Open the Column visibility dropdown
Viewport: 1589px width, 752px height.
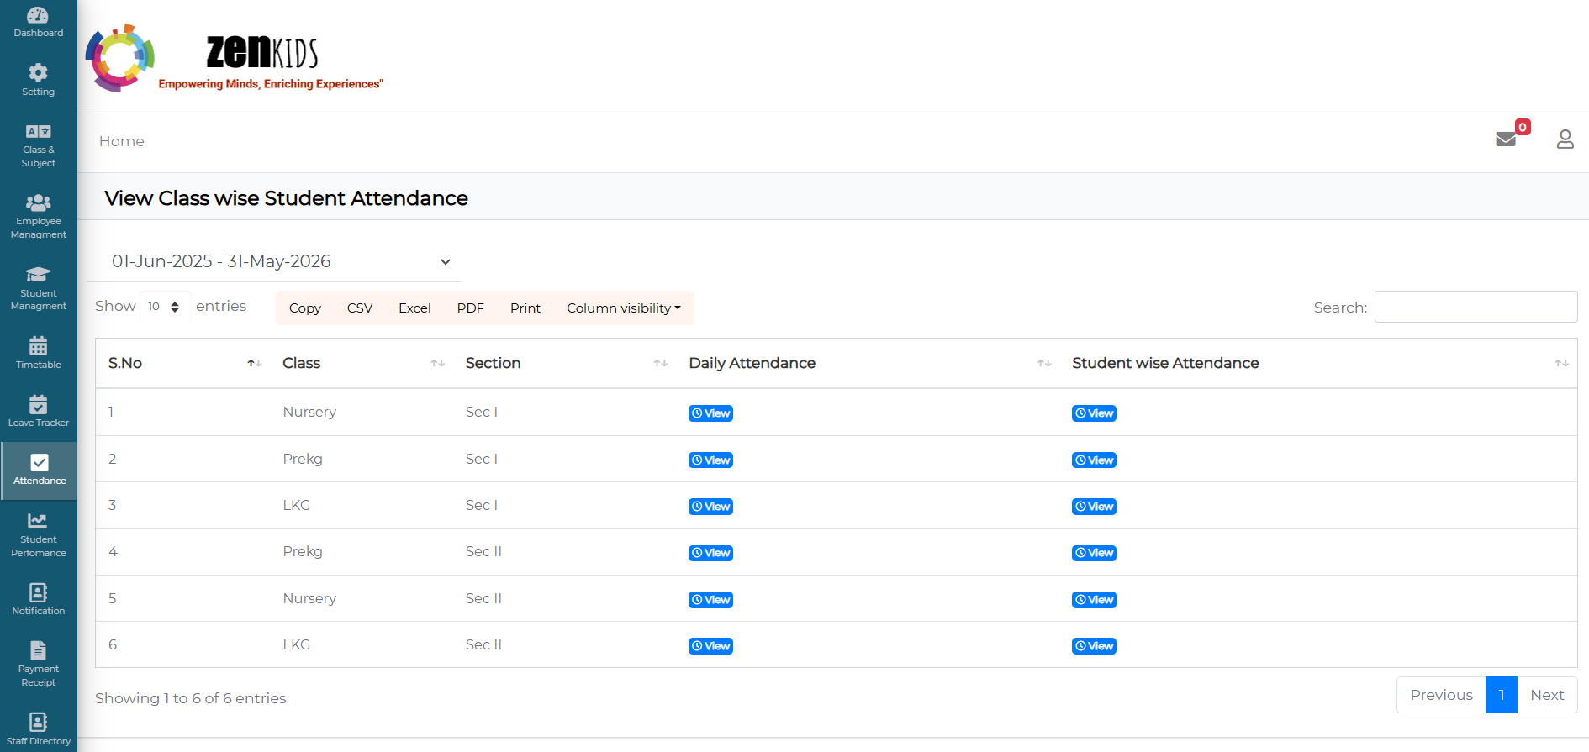[623, 308]
